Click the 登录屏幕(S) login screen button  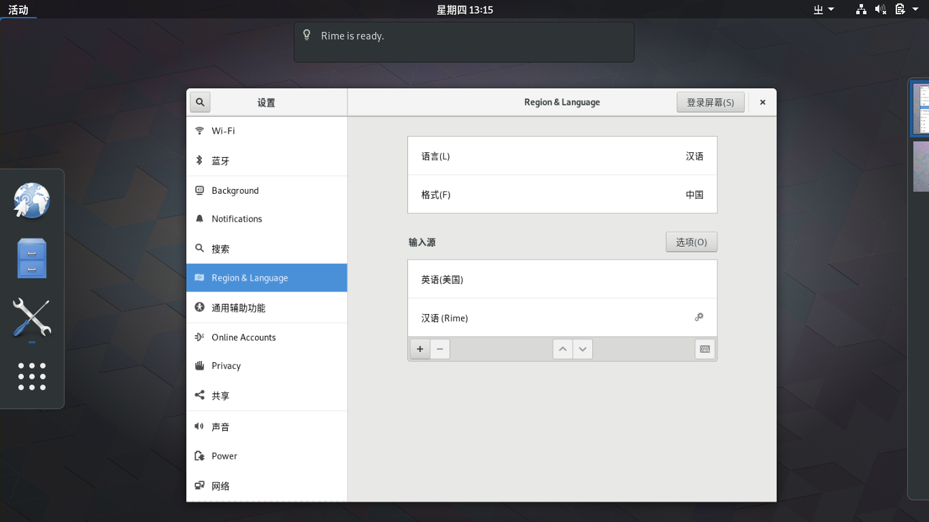tap(710, 103)
